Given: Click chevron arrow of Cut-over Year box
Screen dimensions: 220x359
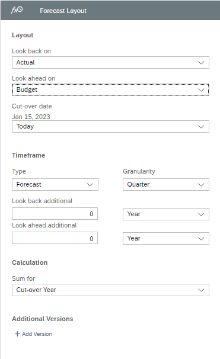Looking at the screenshot, I should coord(201,290).
